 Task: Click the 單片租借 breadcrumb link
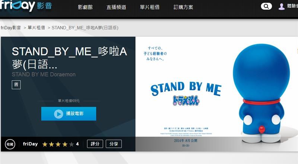[x=36, y=28]
